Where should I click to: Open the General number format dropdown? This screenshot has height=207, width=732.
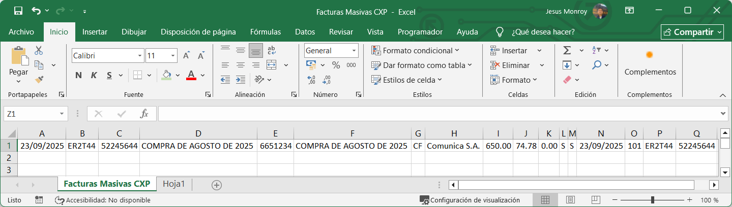click(354, 51)
